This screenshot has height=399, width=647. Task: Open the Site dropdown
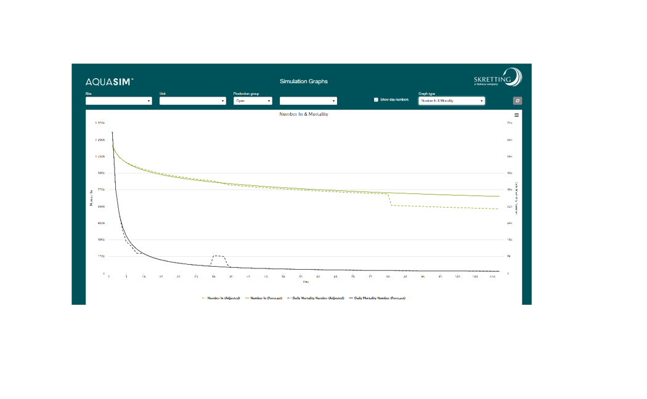118,101
